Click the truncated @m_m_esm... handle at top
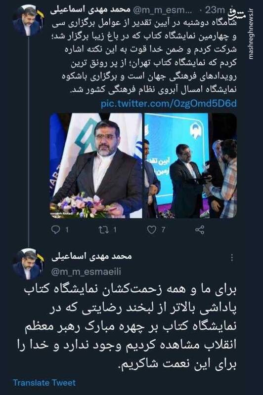This screenshot has width=263, height=395. coord(162,10)
